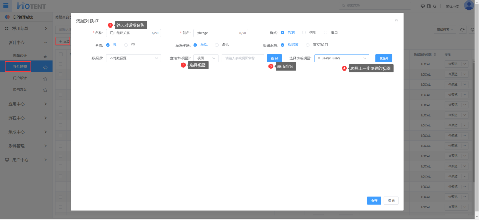479x222 pixels.
Task: Open 协同办公 in the sidebar
Action: pyautogui.click(x=20, y=89)
